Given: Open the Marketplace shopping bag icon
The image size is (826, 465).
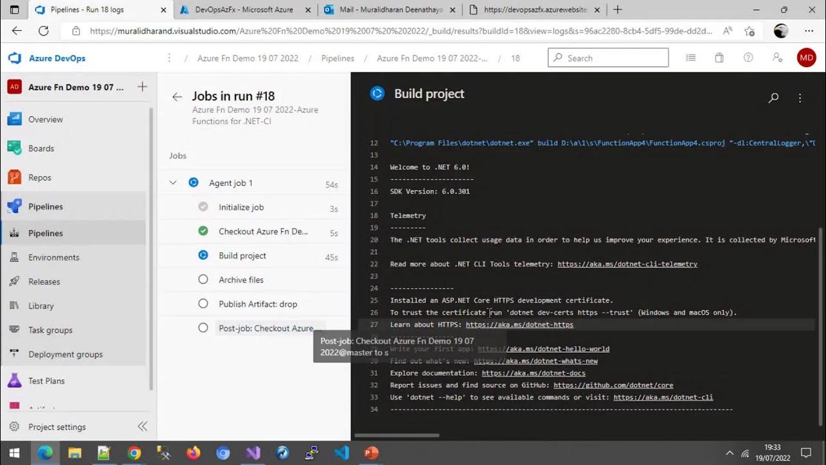Looking at the screenshot, I should tap(719, 57).
